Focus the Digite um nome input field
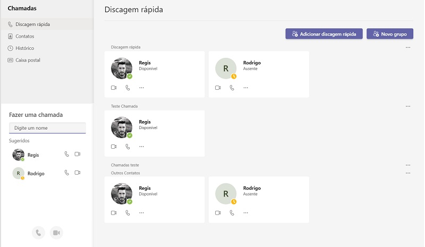Viewport: 425px width, 247px height. tap(47, 128)
